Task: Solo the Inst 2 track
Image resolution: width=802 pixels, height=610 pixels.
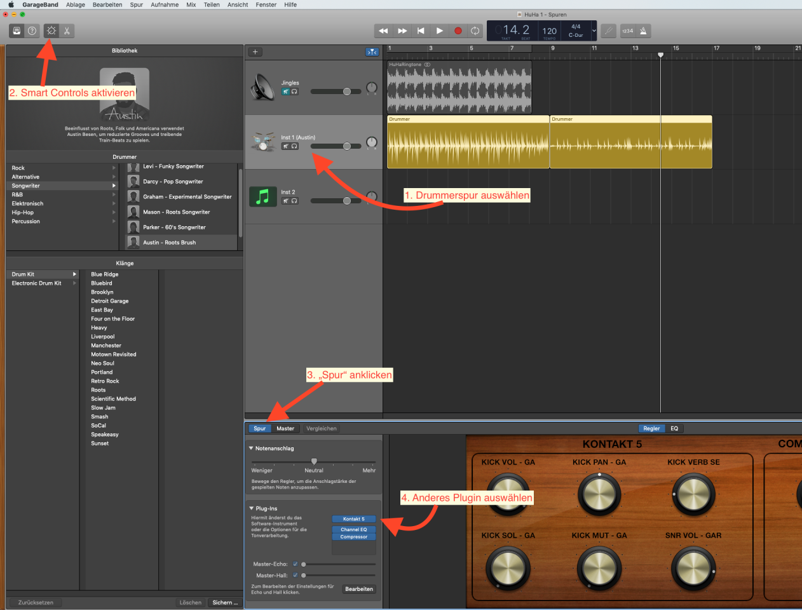Action: 294,201
